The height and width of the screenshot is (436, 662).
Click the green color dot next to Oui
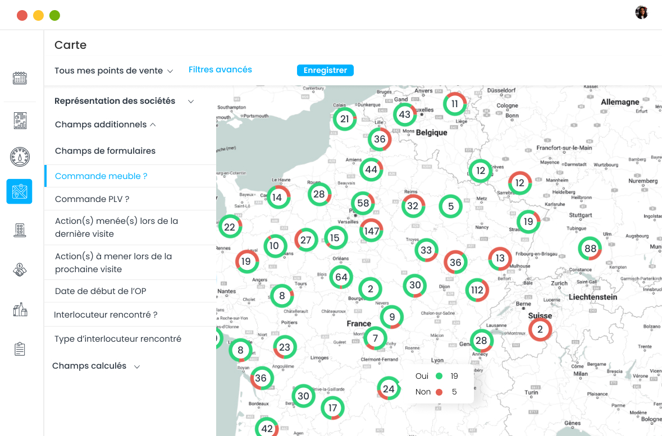(x=439, y=376)
